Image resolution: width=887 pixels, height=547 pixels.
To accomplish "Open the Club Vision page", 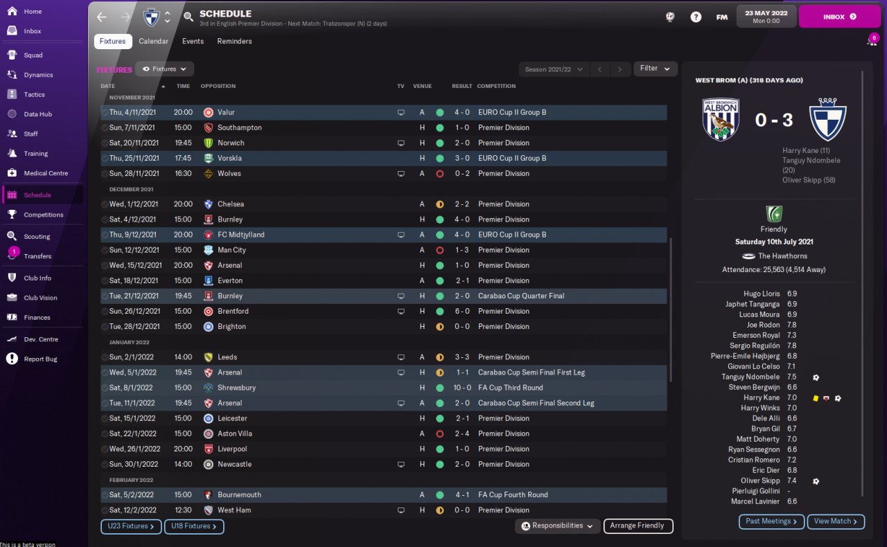I will click(x=40, y=298).
